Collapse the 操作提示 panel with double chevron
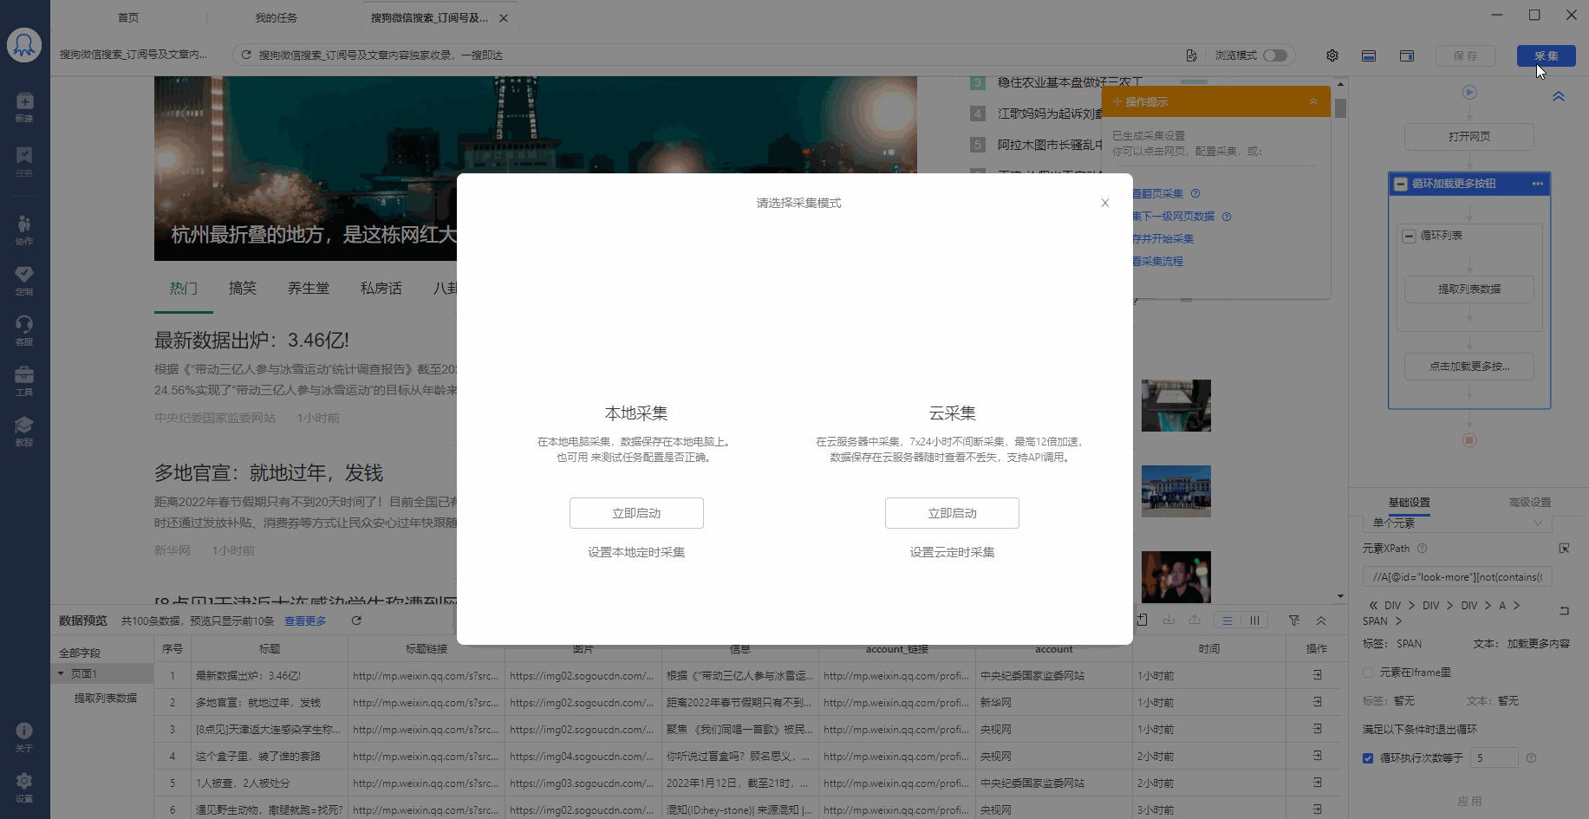This screenshot has width=1589, height=819. [1313, 101]
